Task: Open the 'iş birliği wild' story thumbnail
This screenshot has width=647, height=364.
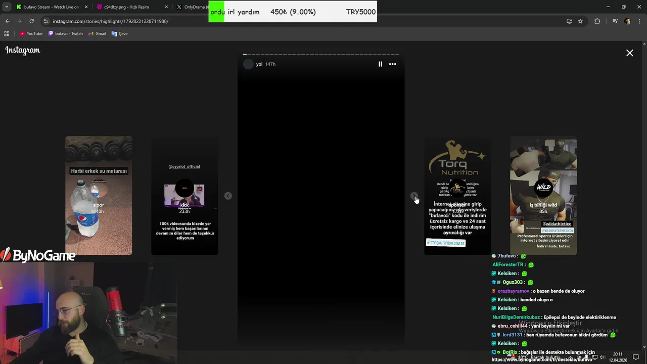Action: point(543,196)
